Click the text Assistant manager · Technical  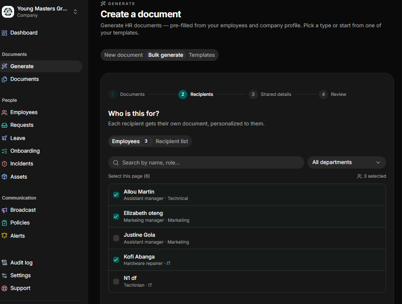point(156,199)
